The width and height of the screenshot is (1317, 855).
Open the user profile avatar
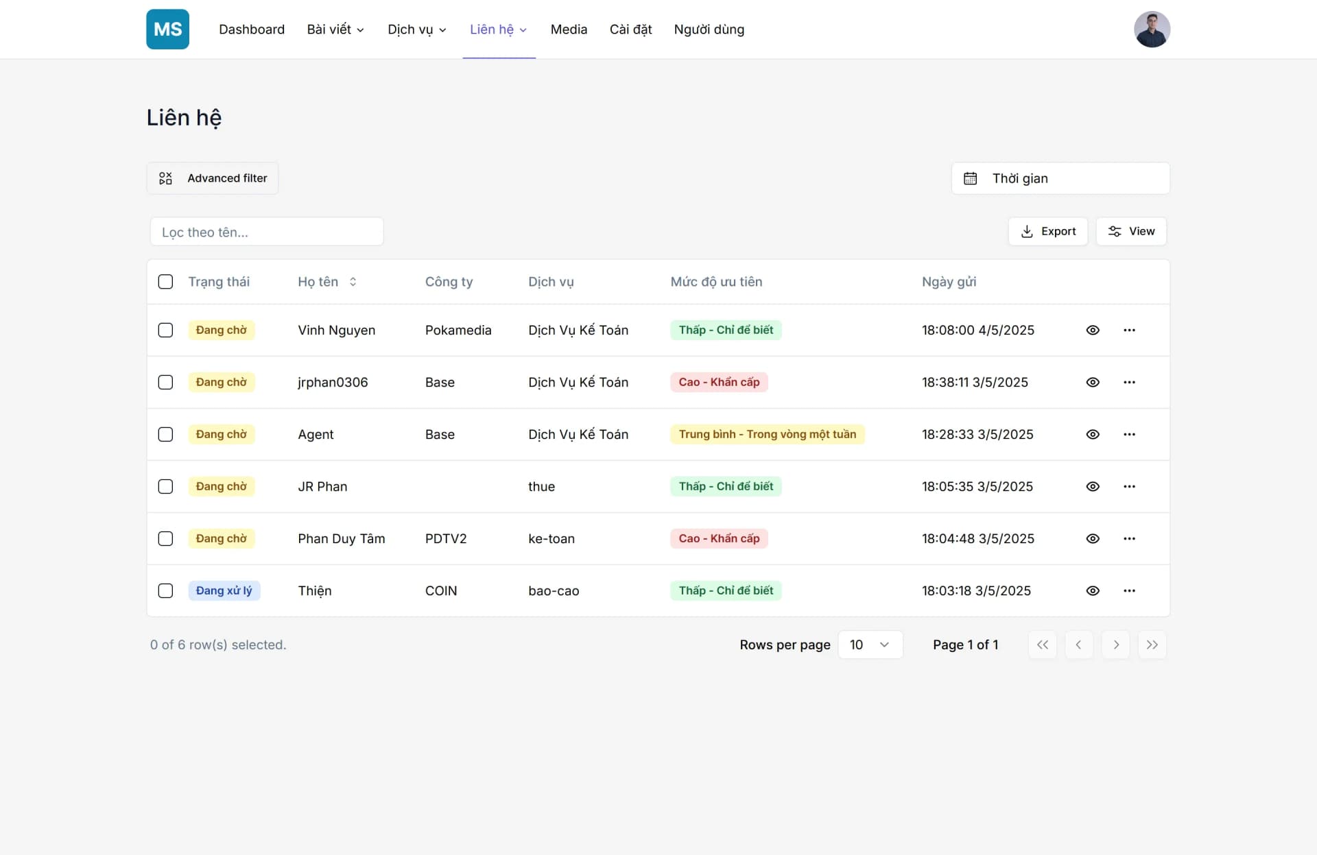[1152, 29]
